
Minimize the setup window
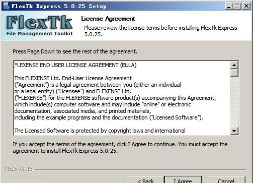[229, 6]
